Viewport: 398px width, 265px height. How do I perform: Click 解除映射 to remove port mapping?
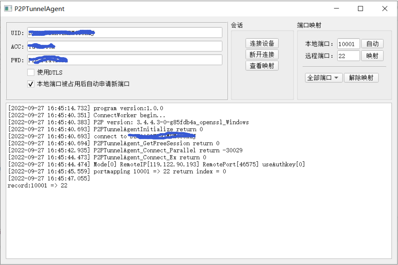tap(361, 78)
